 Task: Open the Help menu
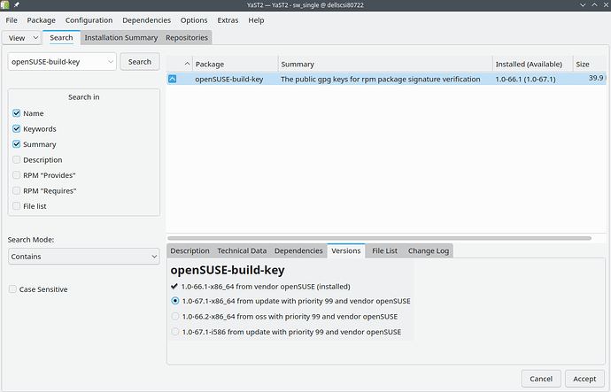coord(256,20)
